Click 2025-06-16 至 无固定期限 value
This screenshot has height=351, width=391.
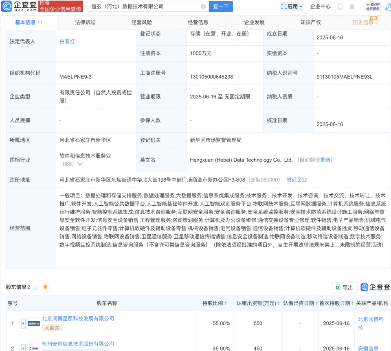220,97
